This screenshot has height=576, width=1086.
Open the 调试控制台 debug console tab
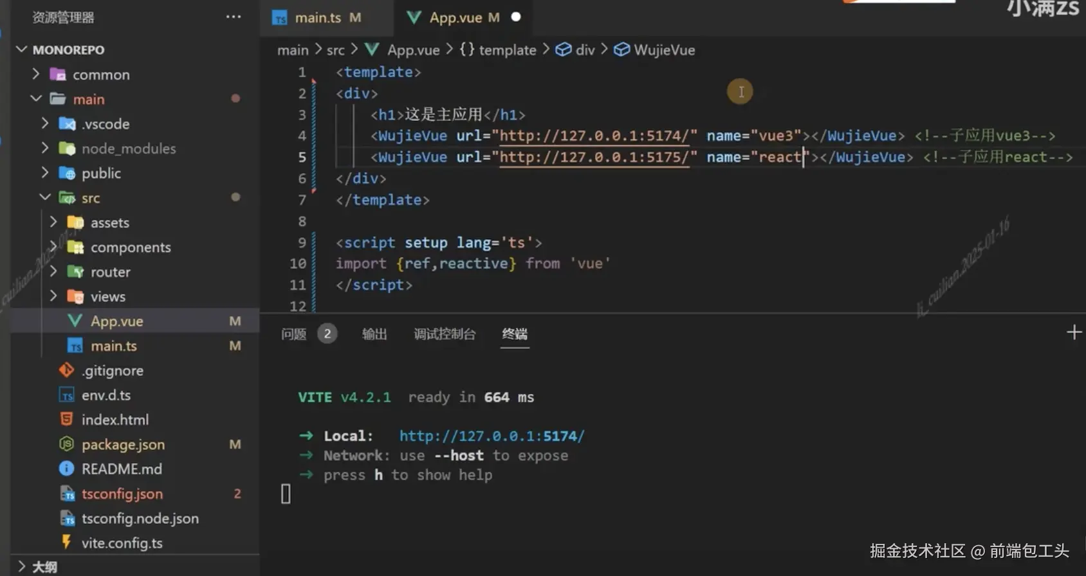pyautogui.click(x=445, y=334)
